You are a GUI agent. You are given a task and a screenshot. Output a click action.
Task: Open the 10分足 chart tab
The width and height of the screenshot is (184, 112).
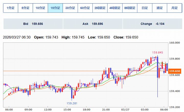pyautogui.click(x=40, y=8)
